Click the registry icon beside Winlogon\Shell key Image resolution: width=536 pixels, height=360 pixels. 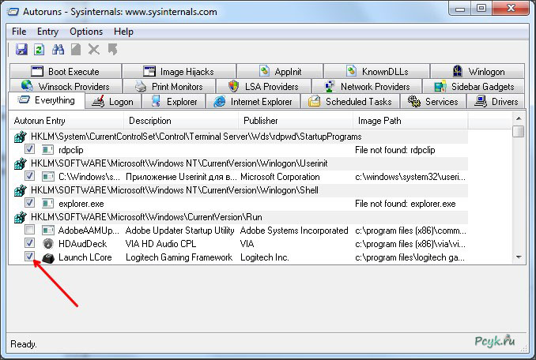pos(21,190)
